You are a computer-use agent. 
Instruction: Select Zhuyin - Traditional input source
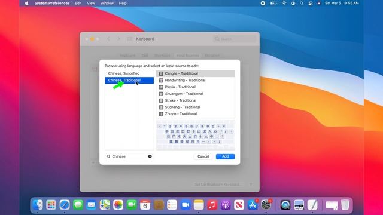coord(196,114)
